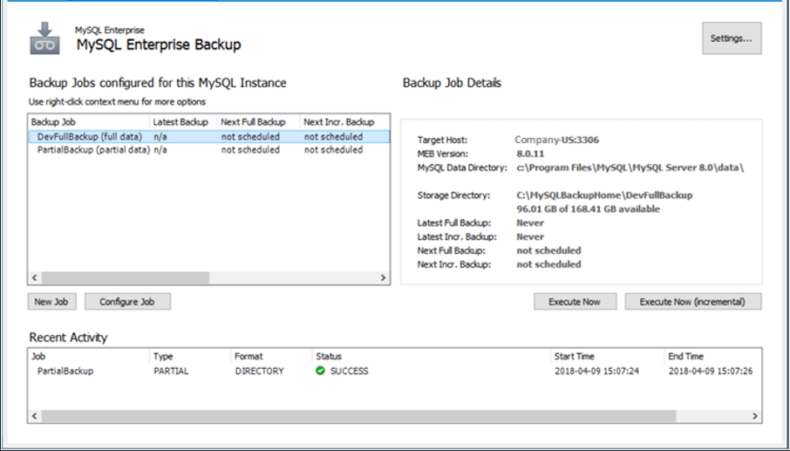Click the MySQL Data Directory path value
The width and height of the screenshot is (790, 451).
click(x=630, y=167)
